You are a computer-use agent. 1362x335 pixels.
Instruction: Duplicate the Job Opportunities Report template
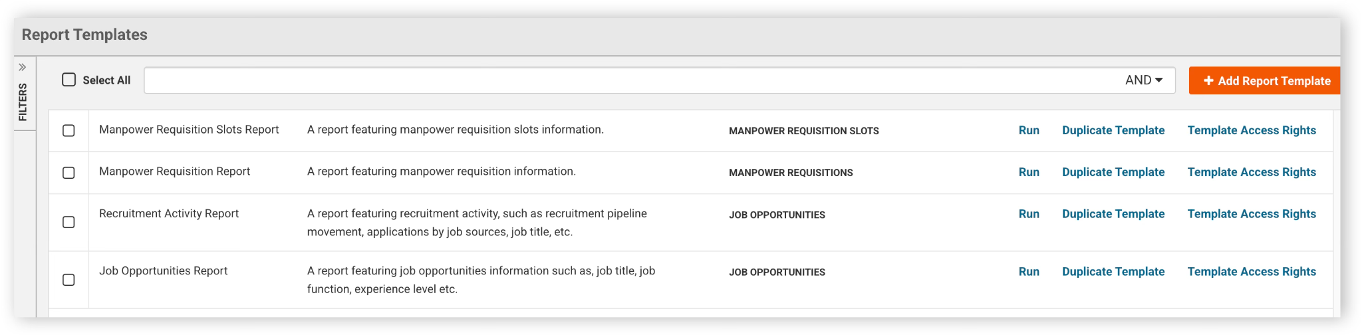[x=1113, y=272]
